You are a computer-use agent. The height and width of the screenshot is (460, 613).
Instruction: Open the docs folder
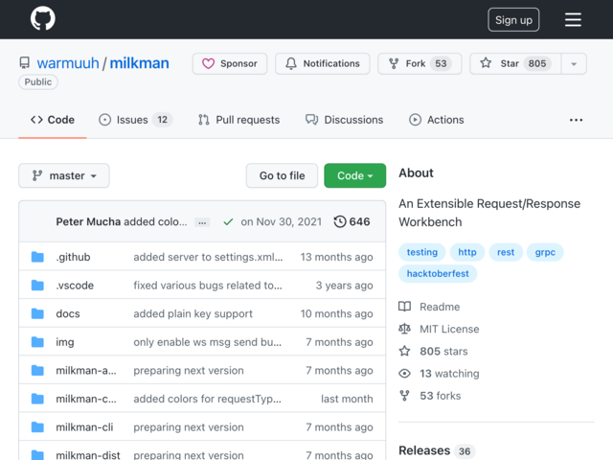(x=68, y=313)
